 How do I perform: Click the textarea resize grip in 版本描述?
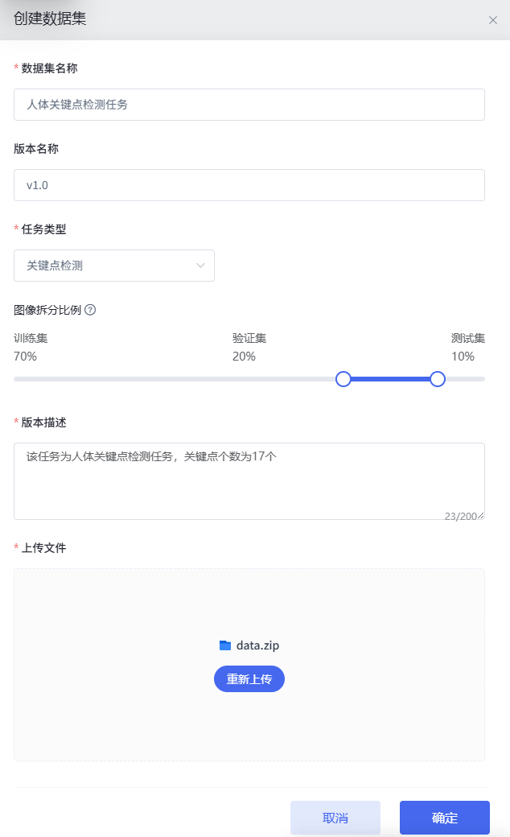tap(481, 516)
